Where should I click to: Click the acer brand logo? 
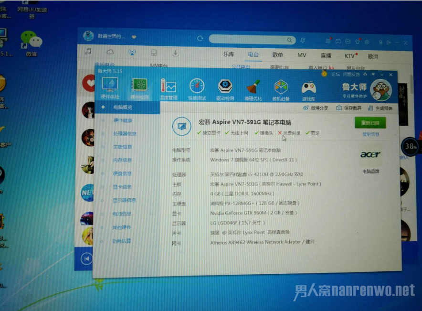370,154
